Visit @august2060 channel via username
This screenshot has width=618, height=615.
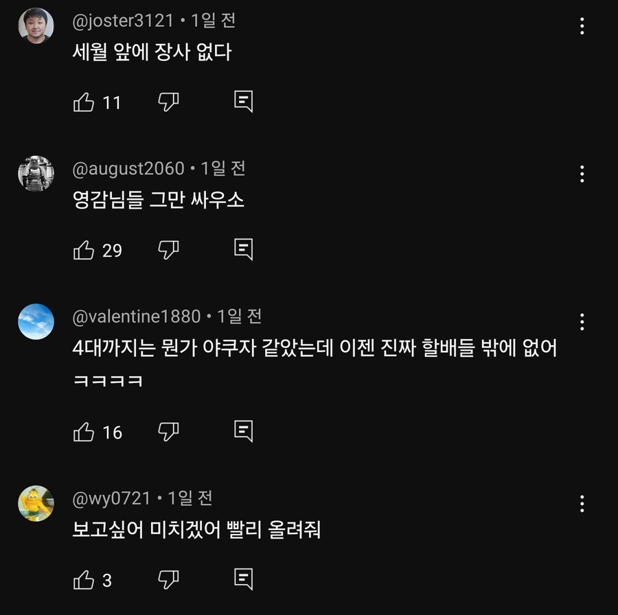pyautogui.click(x=128, y=168)
